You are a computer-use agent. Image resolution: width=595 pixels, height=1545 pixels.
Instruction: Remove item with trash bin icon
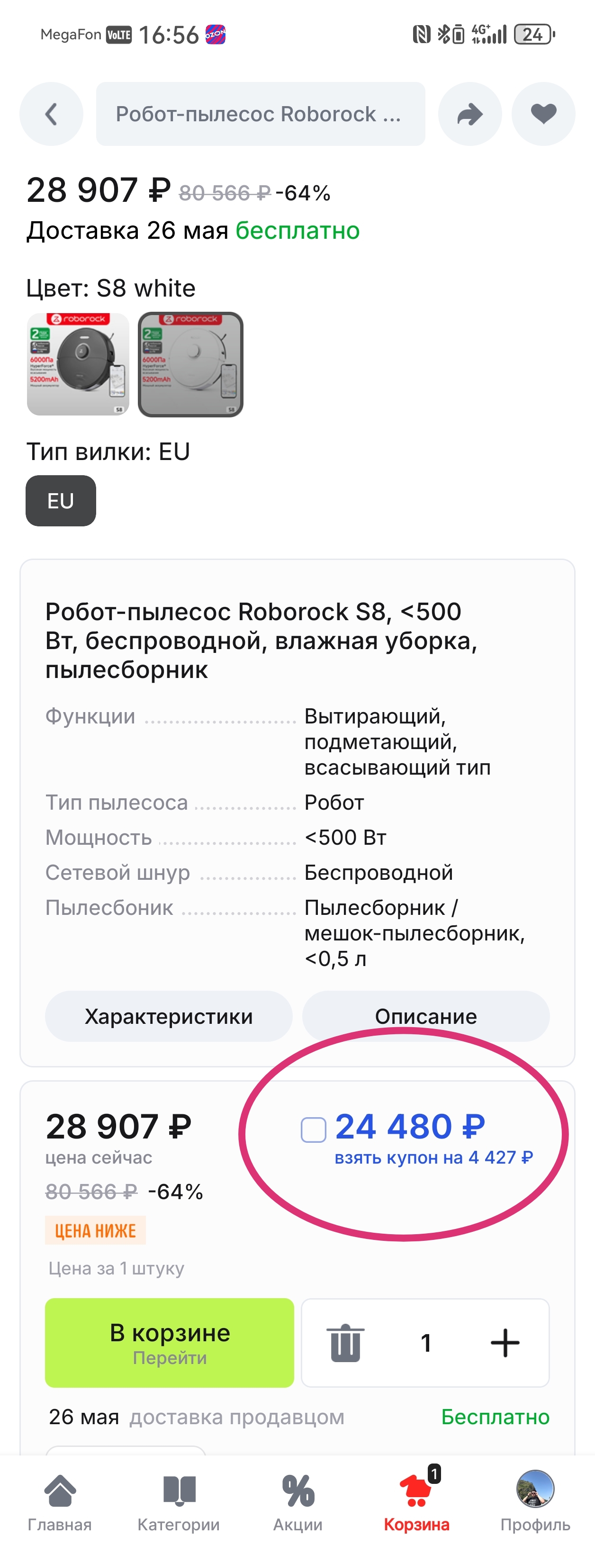[345, 1343]
